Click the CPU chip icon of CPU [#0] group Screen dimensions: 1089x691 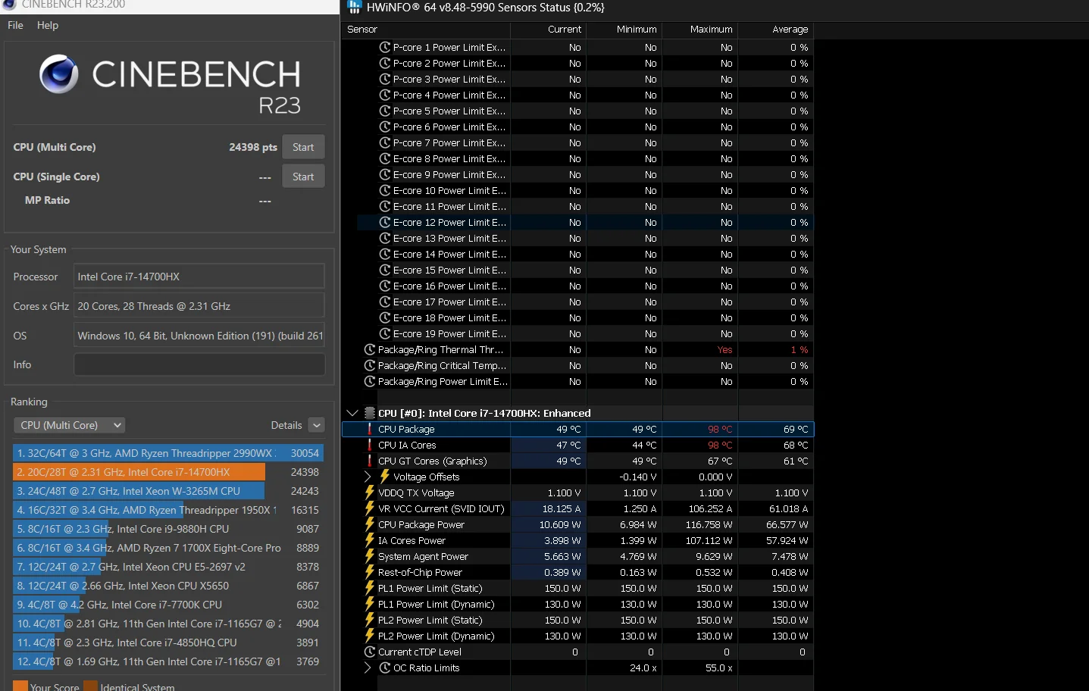pos(370,413)
